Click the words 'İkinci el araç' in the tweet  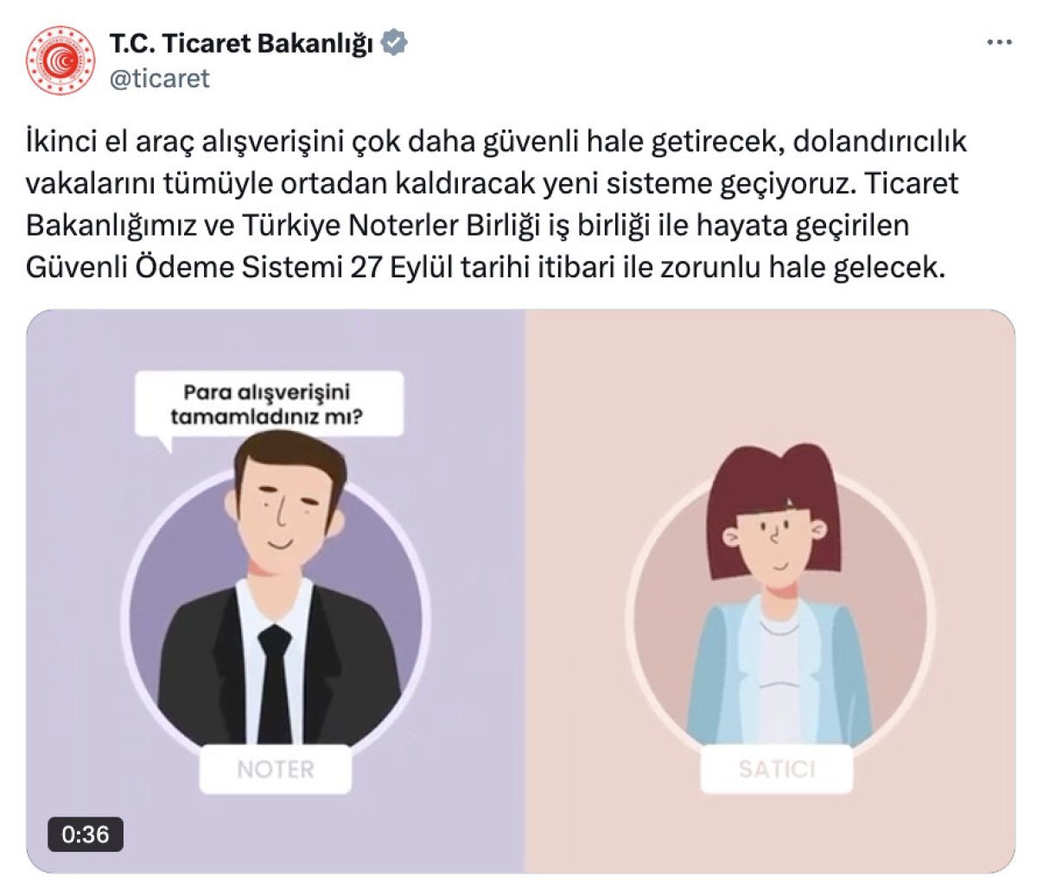[x=109, y=142]
